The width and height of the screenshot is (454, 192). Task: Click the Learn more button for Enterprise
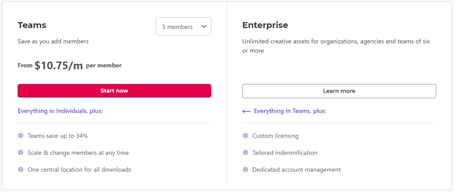339,91
